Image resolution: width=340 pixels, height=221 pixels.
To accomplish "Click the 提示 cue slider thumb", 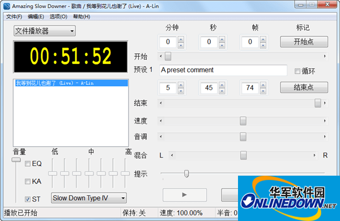I will pyautogui.click(x=186, y=173).
